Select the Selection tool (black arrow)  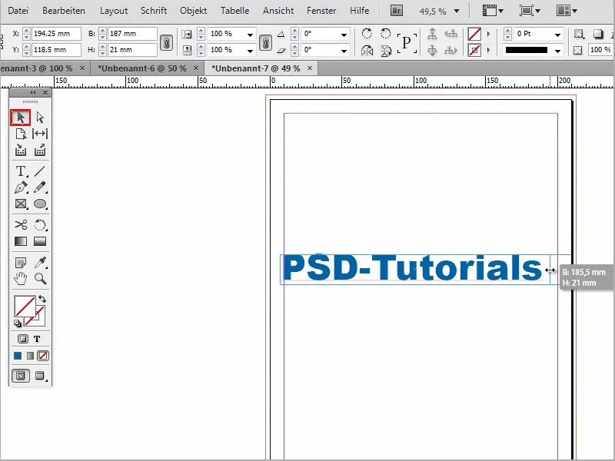click(x=21, y=118)
